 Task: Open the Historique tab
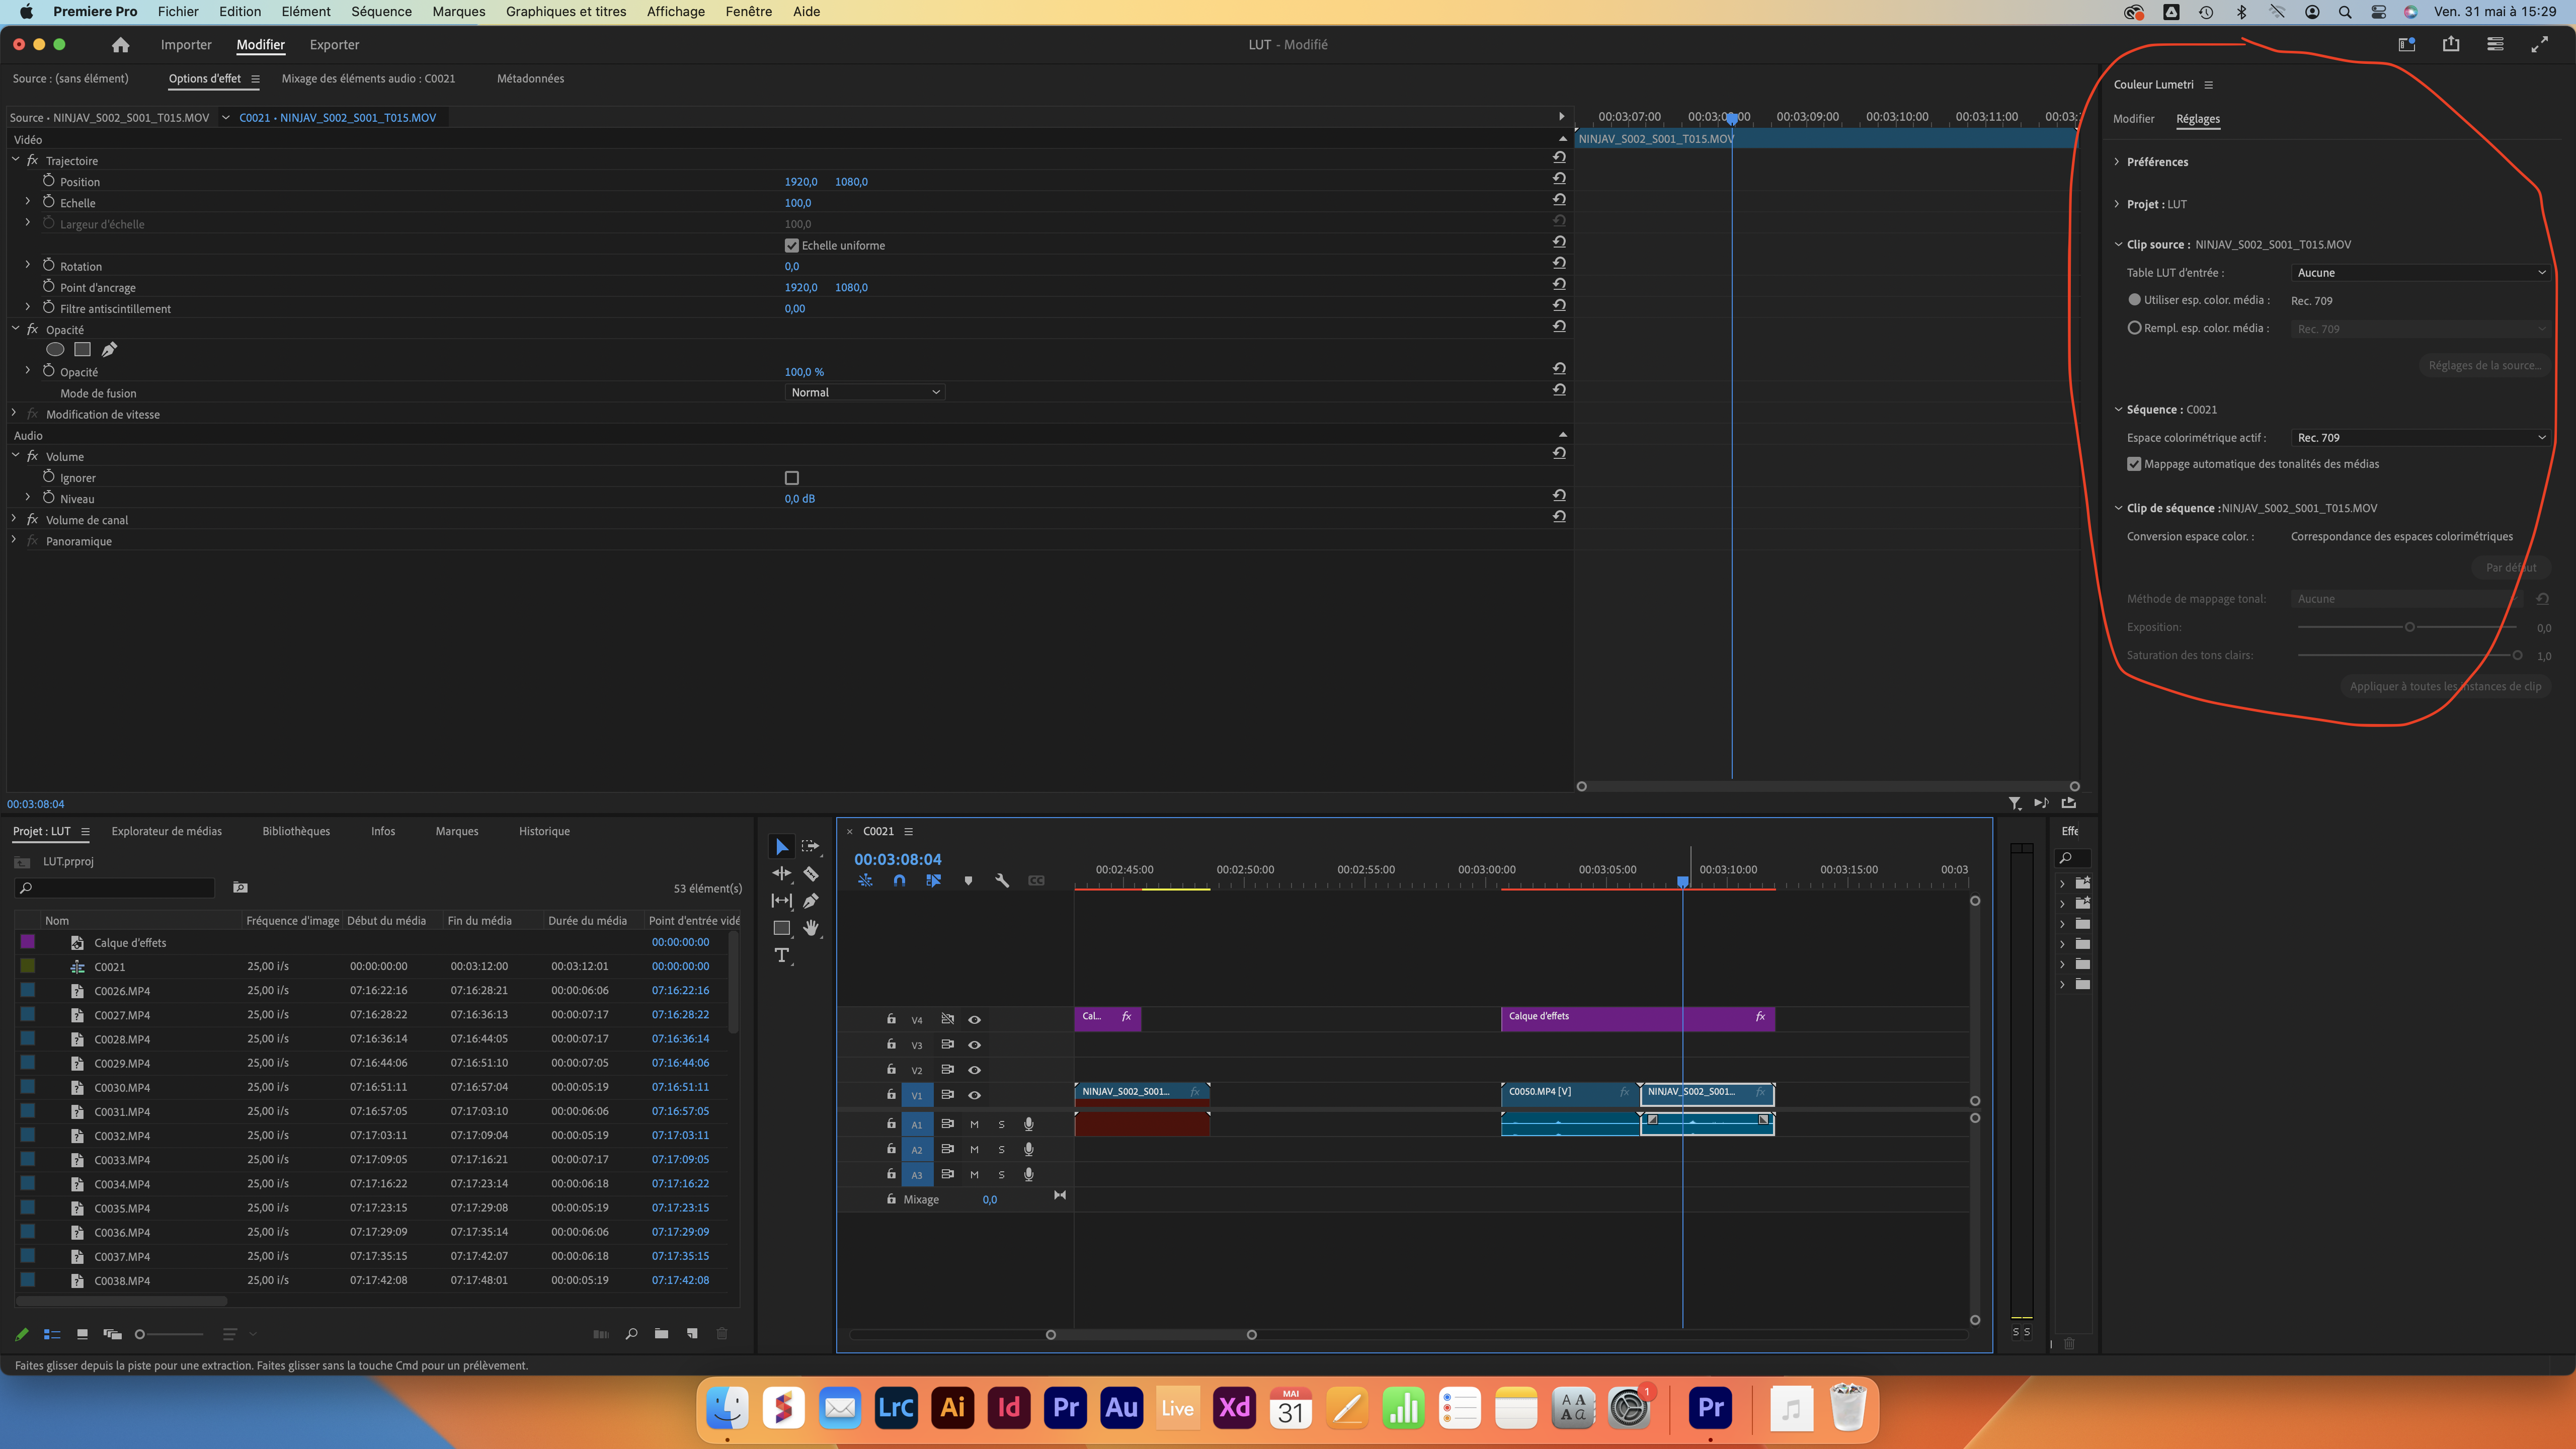click(x=544, y=831)
